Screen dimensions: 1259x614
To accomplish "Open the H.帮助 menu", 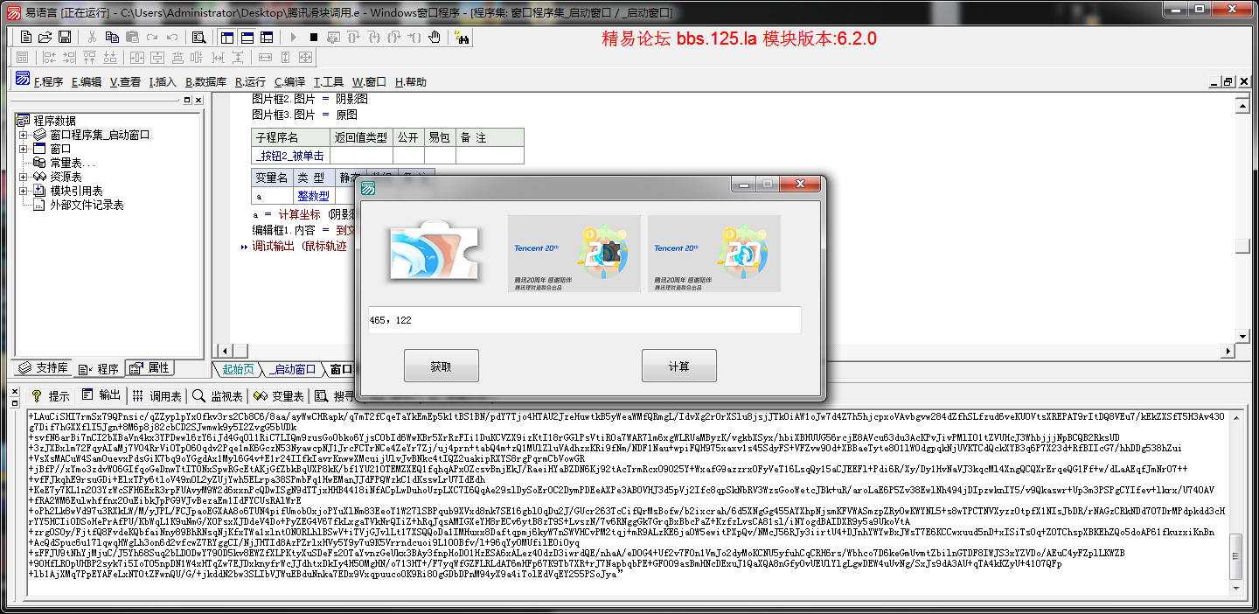I will [x=411, y=81].
